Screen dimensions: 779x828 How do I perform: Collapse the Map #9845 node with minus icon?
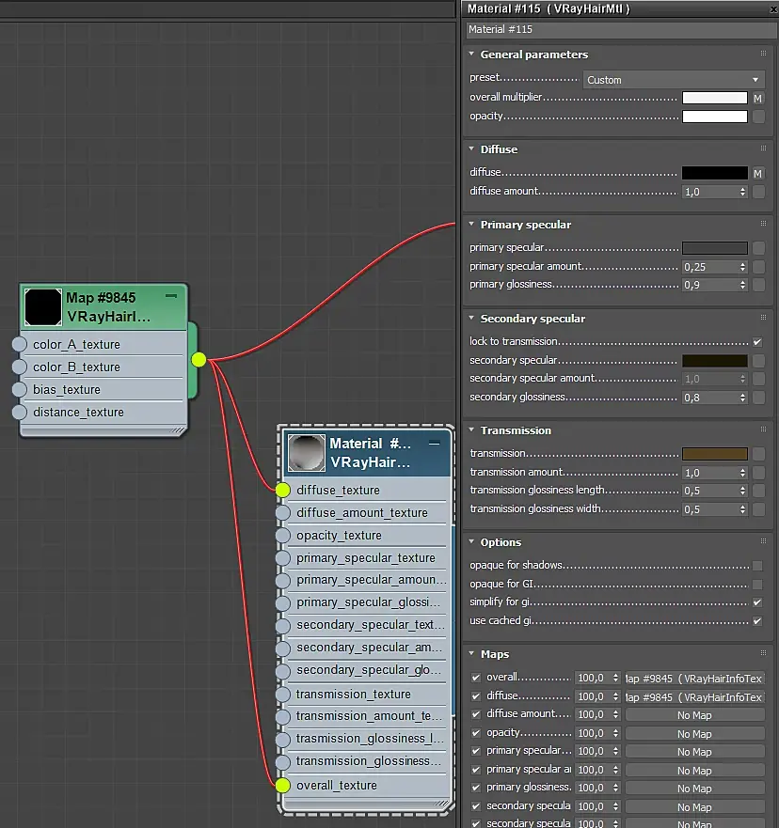[x=171, y=296]
